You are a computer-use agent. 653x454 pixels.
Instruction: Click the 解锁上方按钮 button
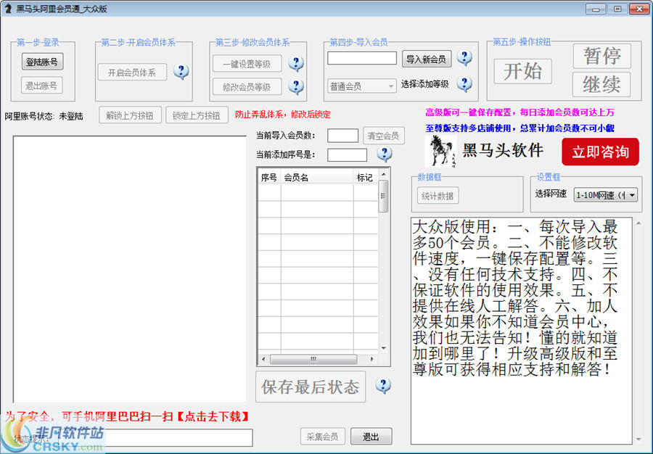coord(131,115)
